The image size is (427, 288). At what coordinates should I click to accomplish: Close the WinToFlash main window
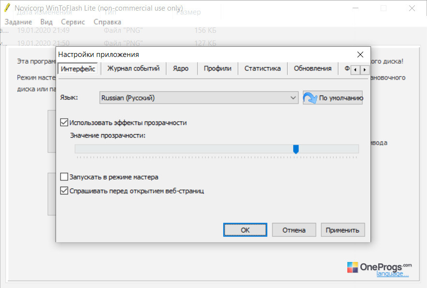(x=412, y=8)
